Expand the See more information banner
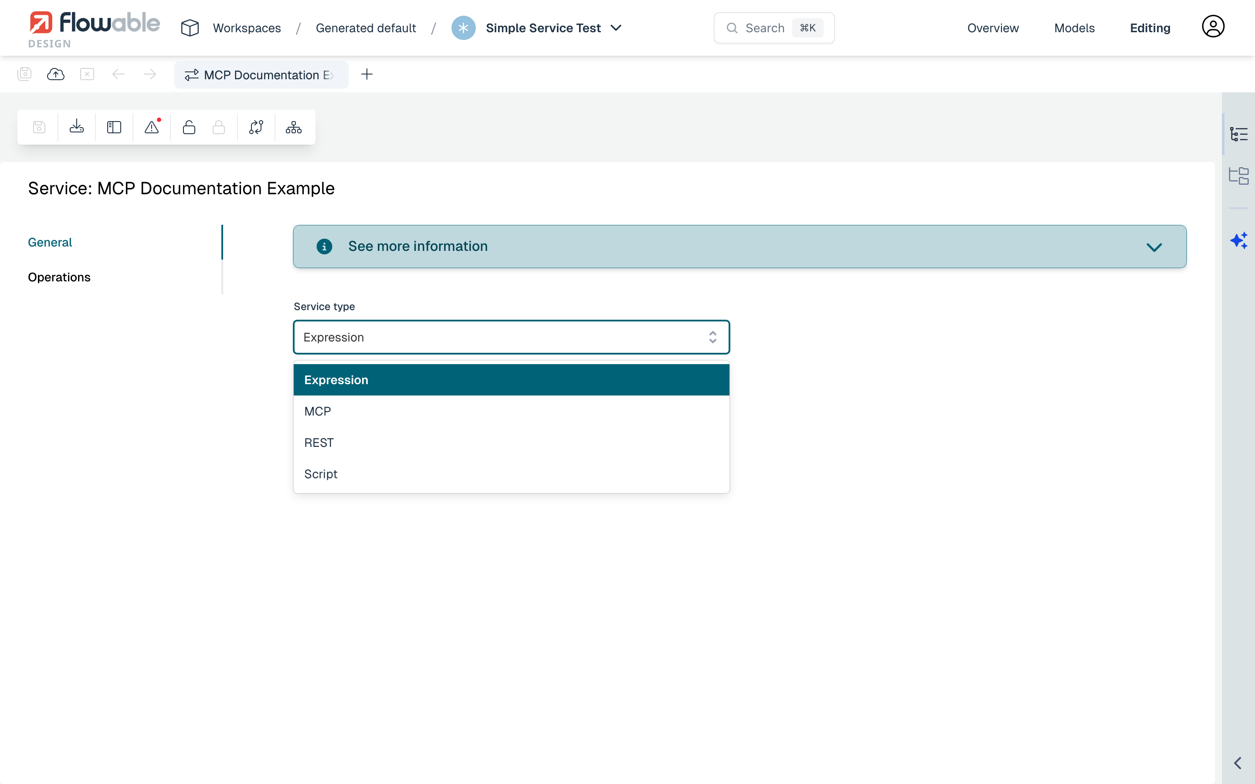This screenshot has height=784, width=1255. 1154,246
